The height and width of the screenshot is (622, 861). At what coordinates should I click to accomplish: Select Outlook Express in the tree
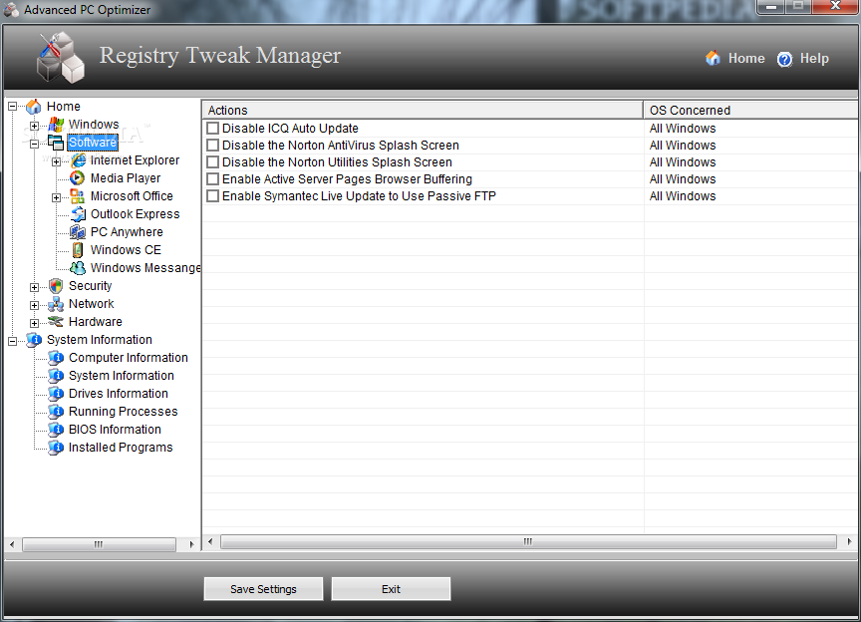tap(136, 214)
